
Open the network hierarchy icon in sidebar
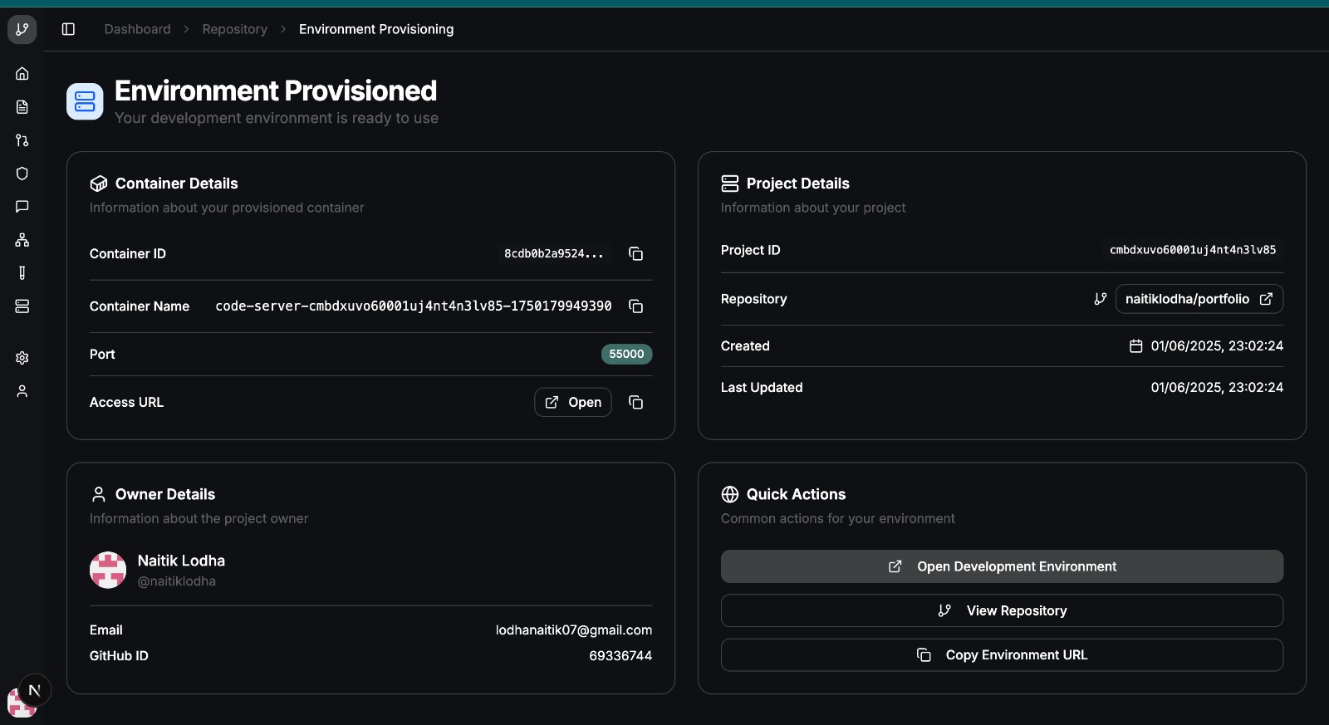22,240
